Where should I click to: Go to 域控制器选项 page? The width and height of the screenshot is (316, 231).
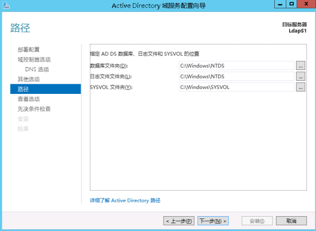34,60
